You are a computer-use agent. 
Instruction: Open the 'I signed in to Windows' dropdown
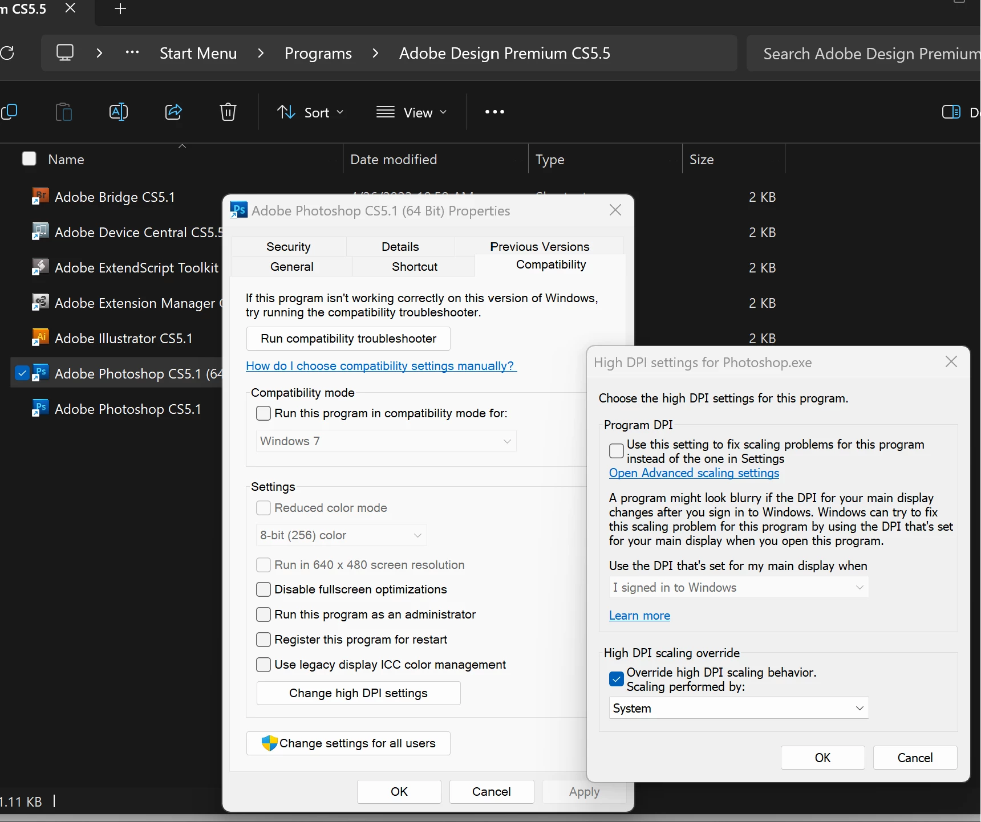coord(739,587)
